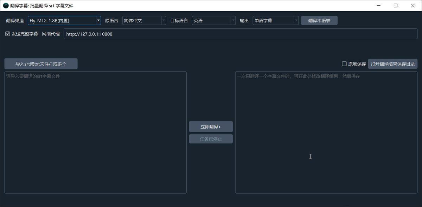Close the 翻译字幕 window

pos(413,6)
